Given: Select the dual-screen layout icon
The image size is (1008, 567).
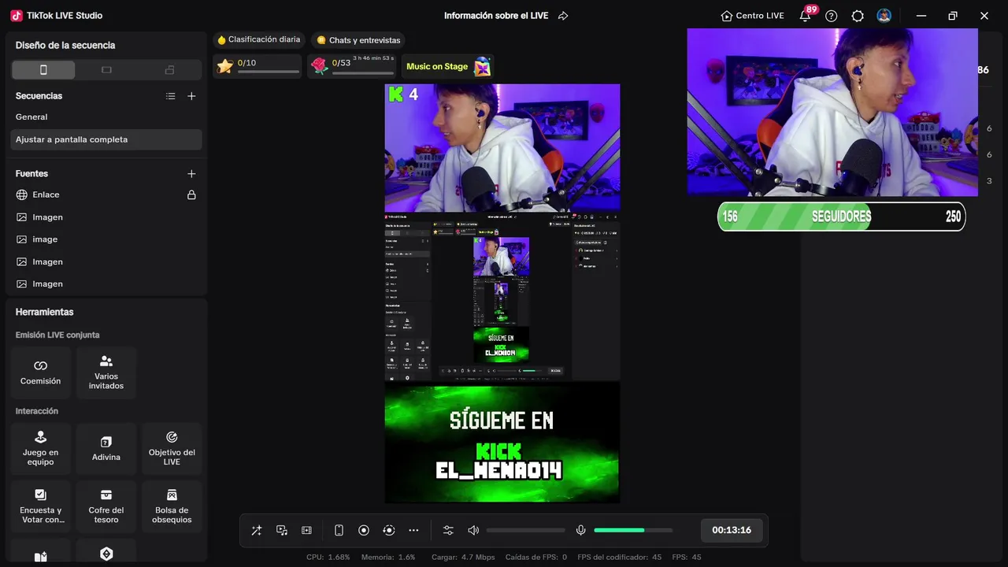Looking at the screenshot, I should click(169, 70).
